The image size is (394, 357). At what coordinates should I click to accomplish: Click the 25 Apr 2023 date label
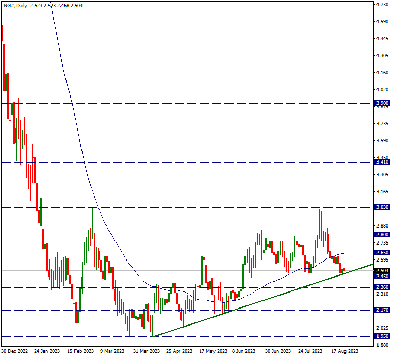click(x=179, y=351)
